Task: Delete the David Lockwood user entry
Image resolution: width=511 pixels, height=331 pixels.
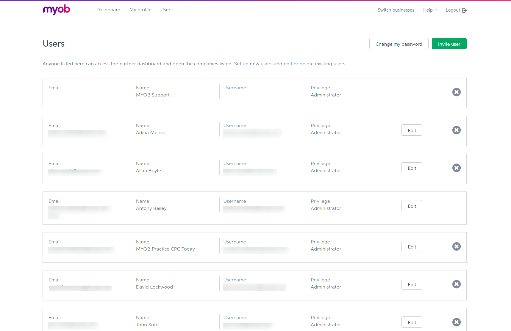Action: click(456, 284)
